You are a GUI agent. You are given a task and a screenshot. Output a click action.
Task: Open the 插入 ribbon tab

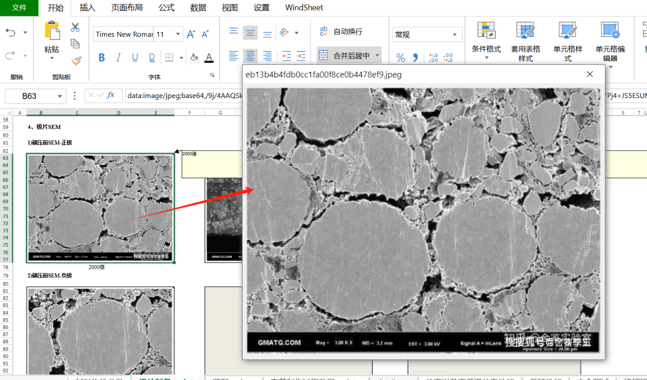point(87,8)
